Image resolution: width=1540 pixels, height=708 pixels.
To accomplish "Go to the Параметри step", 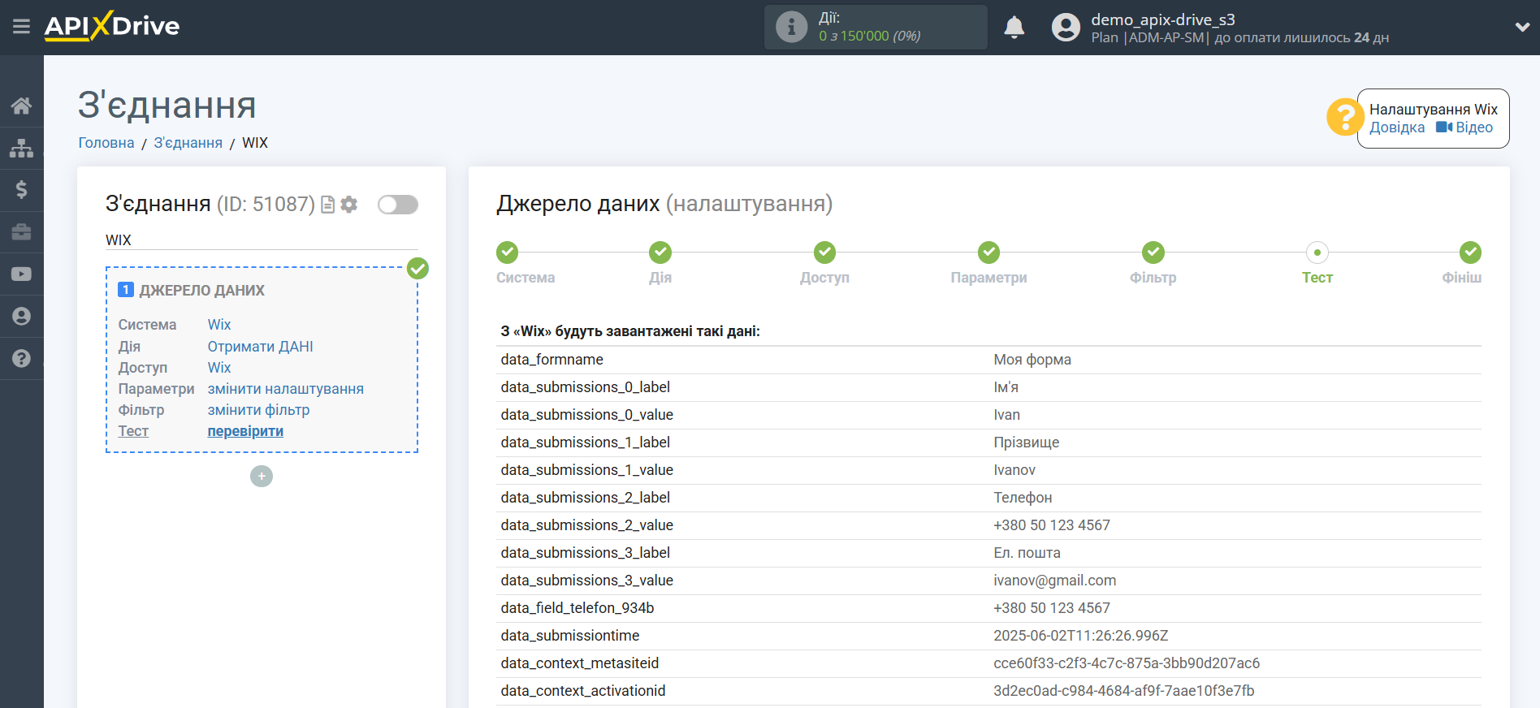I will pyautogui.click(x=988, y=253).
